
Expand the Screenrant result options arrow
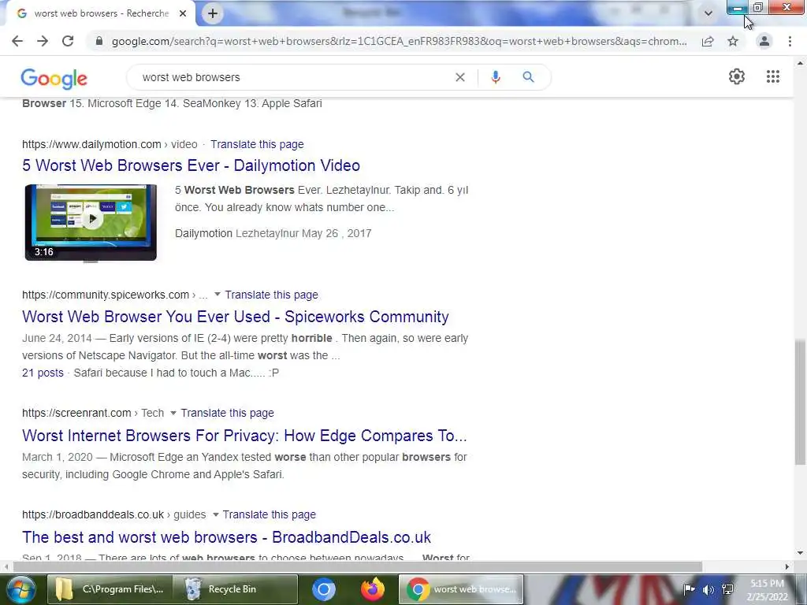click(173, 413)
